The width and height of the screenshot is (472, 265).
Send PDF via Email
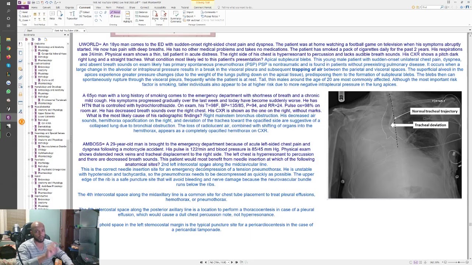pos(191,20)
